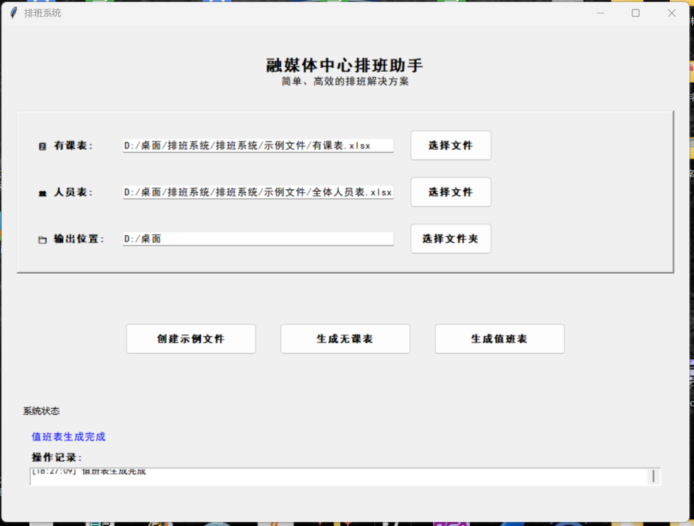This screenshot has width=694, height=526.
Task: Click the 融媒体中心排班助手 heading
Action: click(x=345, y=65)
